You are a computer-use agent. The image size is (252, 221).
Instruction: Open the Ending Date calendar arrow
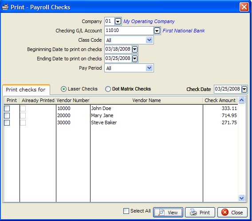135,59
